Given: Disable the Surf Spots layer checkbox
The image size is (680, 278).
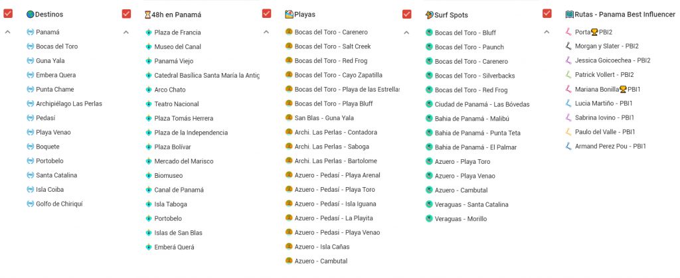Looking at the screenshot, I should point(406,13).
